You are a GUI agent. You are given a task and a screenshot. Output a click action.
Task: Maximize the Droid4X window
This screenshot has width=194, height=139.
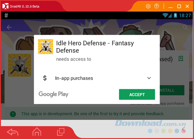(179, 6)
